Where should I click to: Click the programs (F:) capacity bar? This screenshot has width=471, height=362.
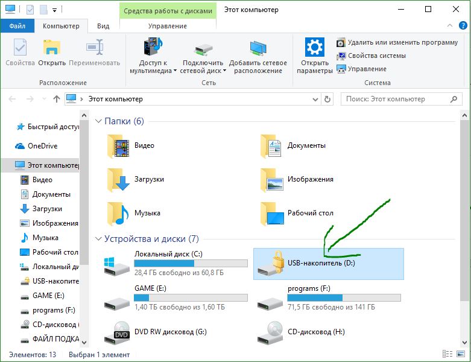point(344,297)
